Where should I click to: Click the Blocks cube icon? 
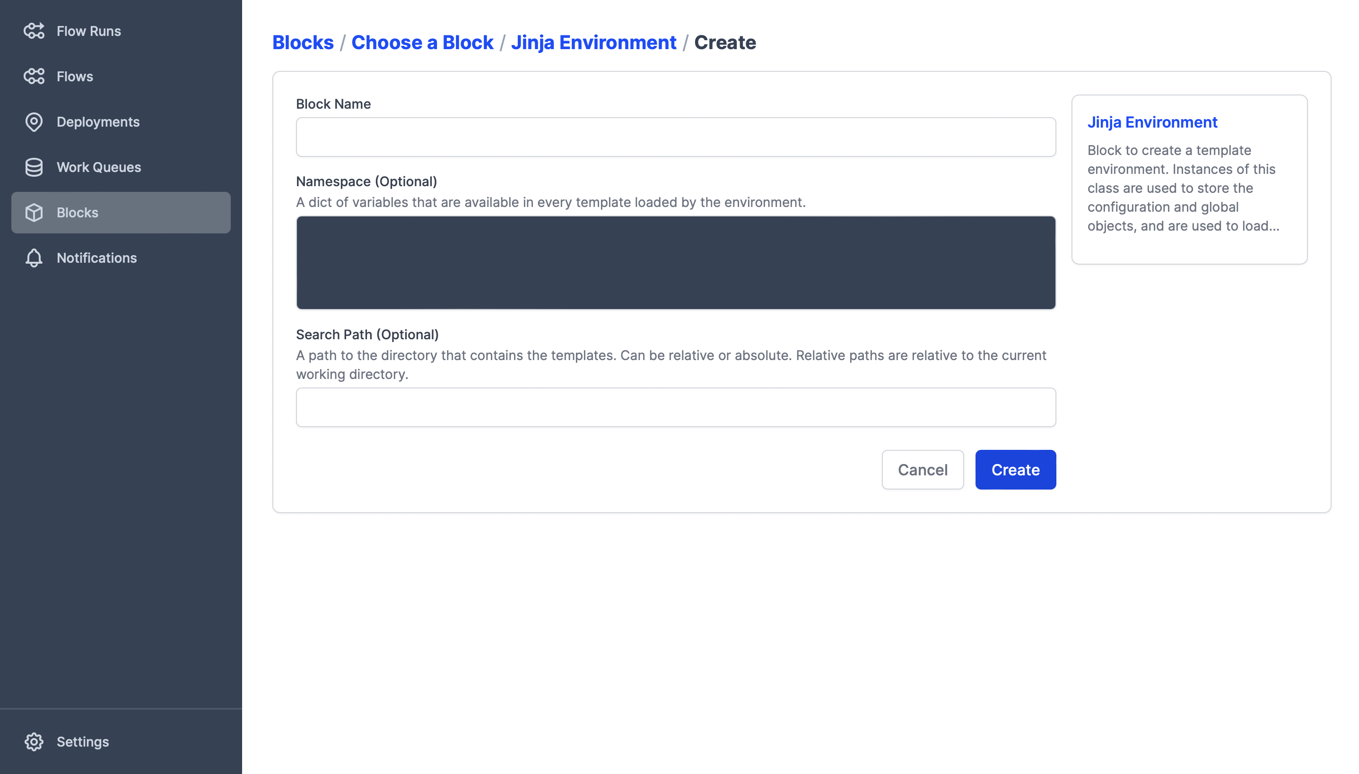tap(34, 213)
